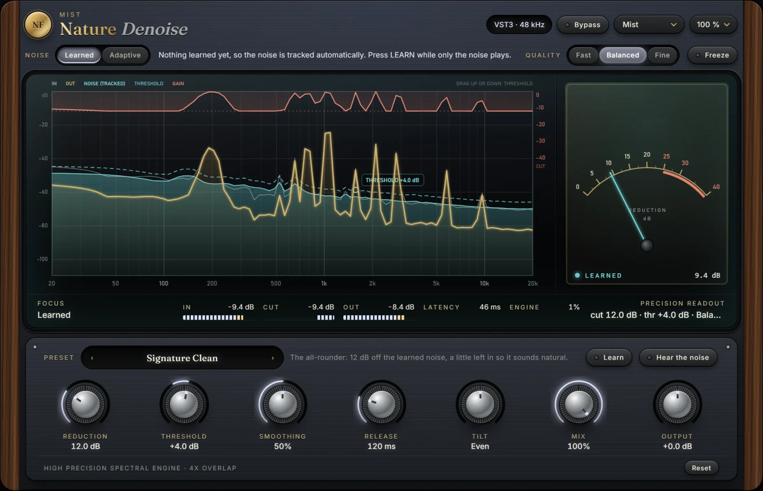763x491 pixels.
Task: Click the 100% mix value
Action: 579,447
